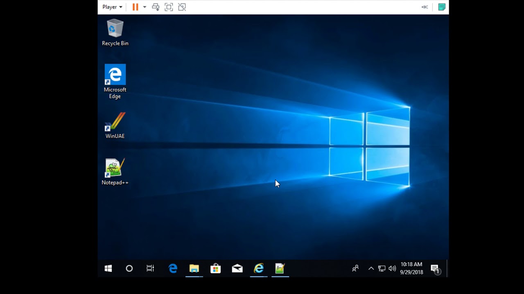524x294 pixels.
Task: Open the green VMware notes icon
Action: [x=441, y=7]
